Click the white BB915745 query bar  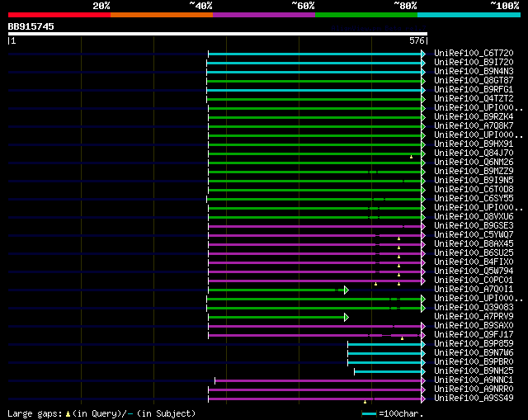pos(218,34)
